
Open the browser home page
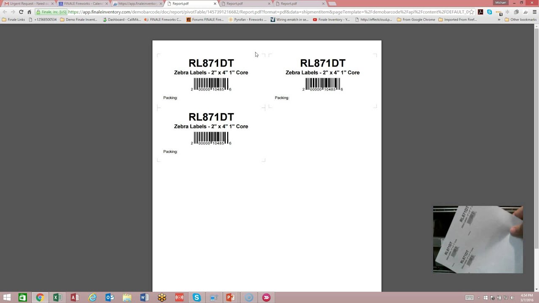tap(29, 12)
